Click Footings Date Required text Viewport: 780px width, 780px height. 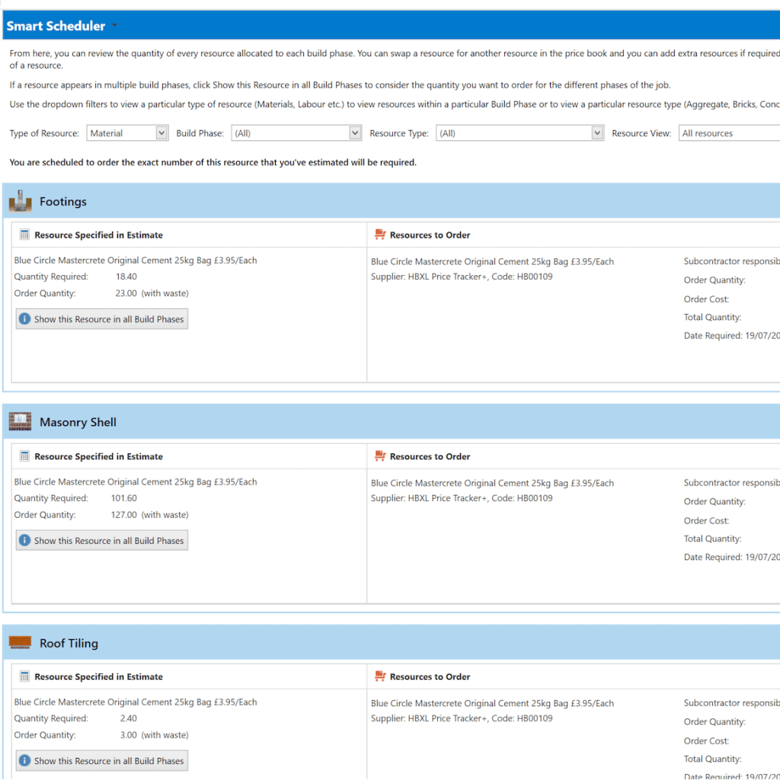click(x=732, y=336)
